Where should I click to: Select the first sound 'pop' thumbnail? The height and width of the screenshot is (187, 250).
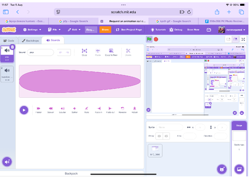(x=7, y=54)
